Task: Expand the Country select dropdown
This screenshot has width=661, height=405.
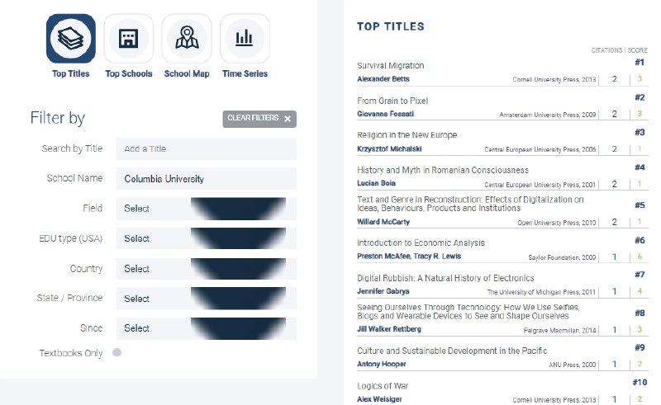Action: 206,269
